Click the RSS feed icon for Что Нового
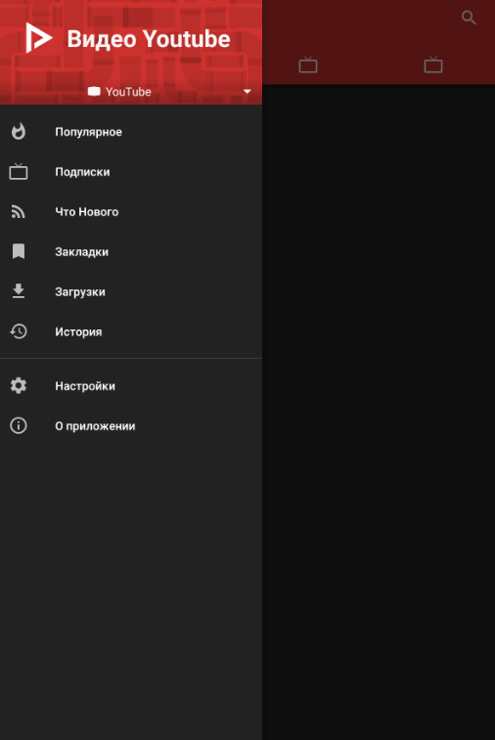495x740 pixels. click(x=19, y=211)
